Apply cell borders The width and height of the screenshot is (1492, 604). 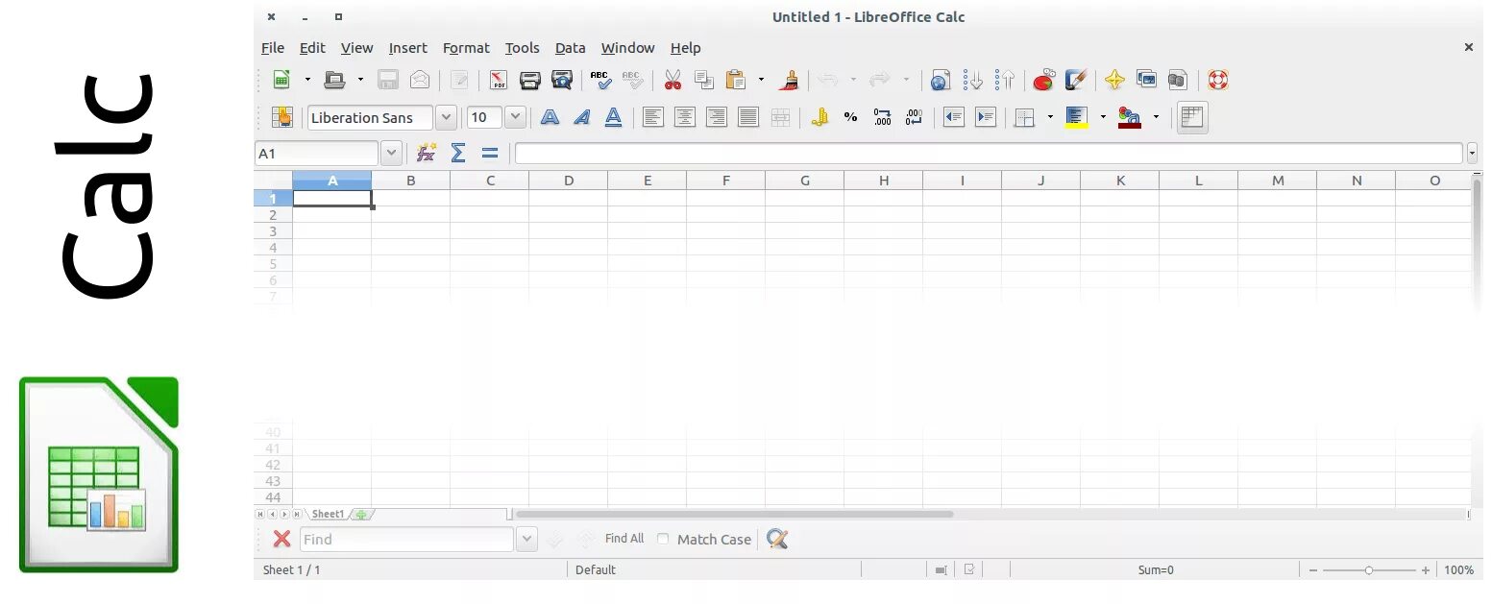1025,117
